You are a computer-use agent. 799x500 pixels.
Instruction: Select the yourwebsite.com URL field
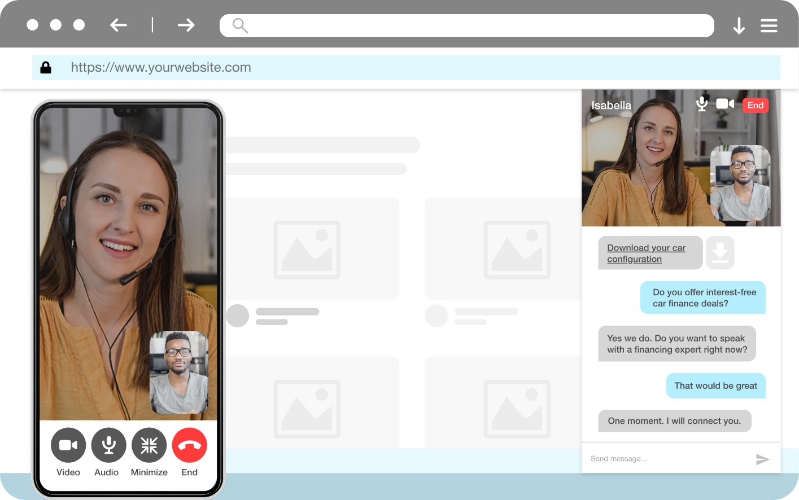click(161, 68)
